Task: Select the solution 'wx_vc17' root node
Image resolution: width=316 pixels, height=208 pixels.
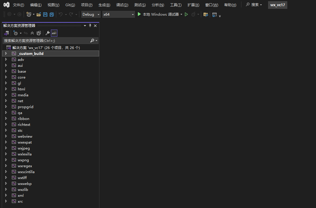Action: pyautogui.click(x=46, y=48)
